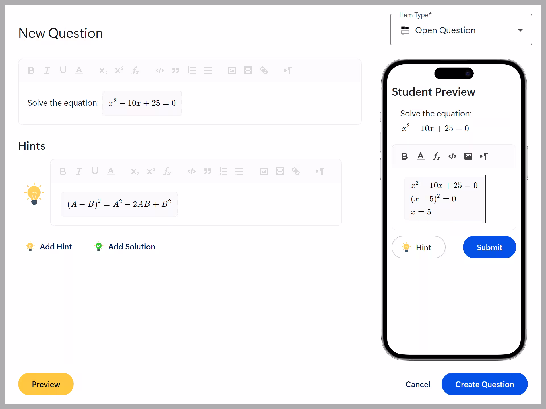
Task: Open code view in the Hints toolbar
Action: [x=192, y=171]
